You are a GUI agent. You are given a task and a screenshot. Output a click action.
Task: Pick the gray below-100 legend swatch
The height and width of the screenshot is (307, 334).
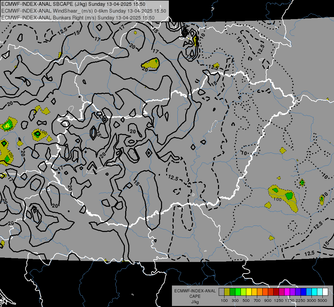tap(221, 292)
